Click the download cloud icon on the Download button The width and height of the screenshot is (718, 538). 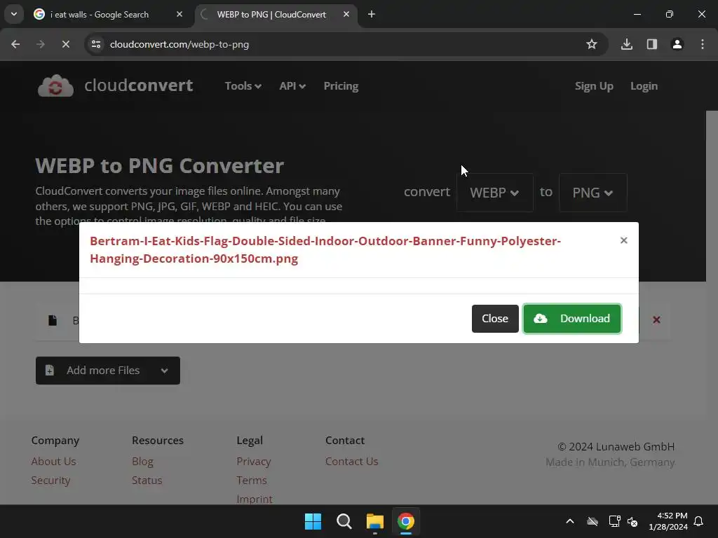click(541, 319)
